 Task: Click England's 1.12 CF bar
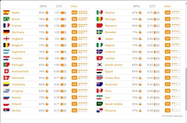point(63,39)
